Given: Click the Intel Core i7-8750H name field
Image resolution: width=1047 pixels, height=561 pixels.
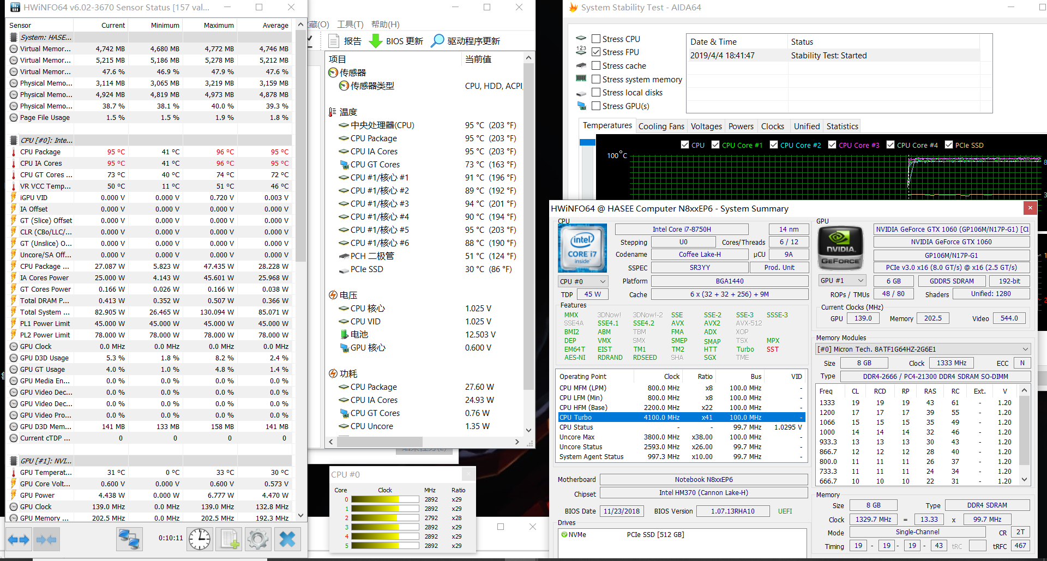Looking at the screenshot, I should click(x=682, y=230).
